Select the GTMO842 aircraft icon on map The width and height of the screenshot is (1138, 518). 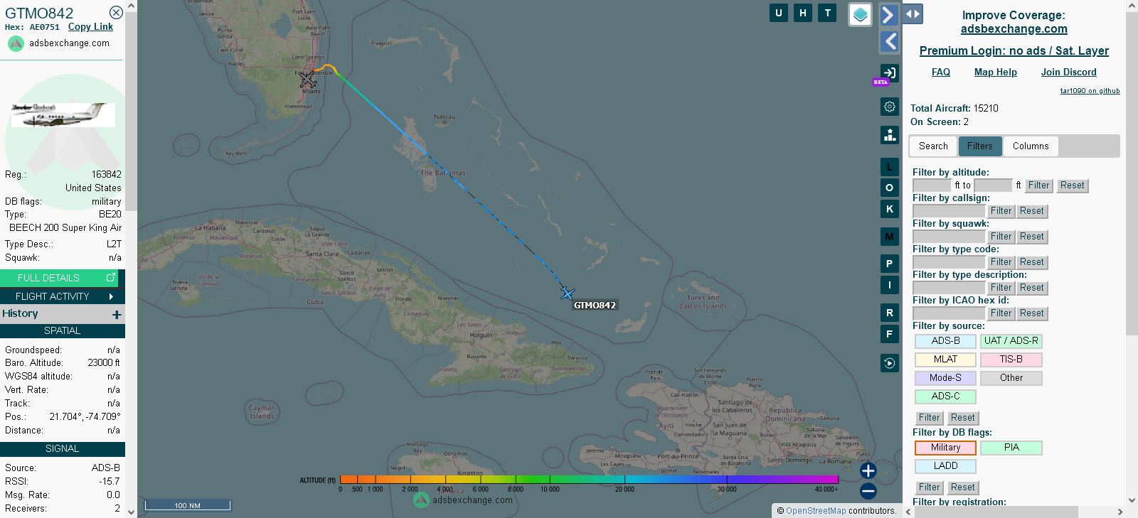pyautogui.click(x=567, y=293)
